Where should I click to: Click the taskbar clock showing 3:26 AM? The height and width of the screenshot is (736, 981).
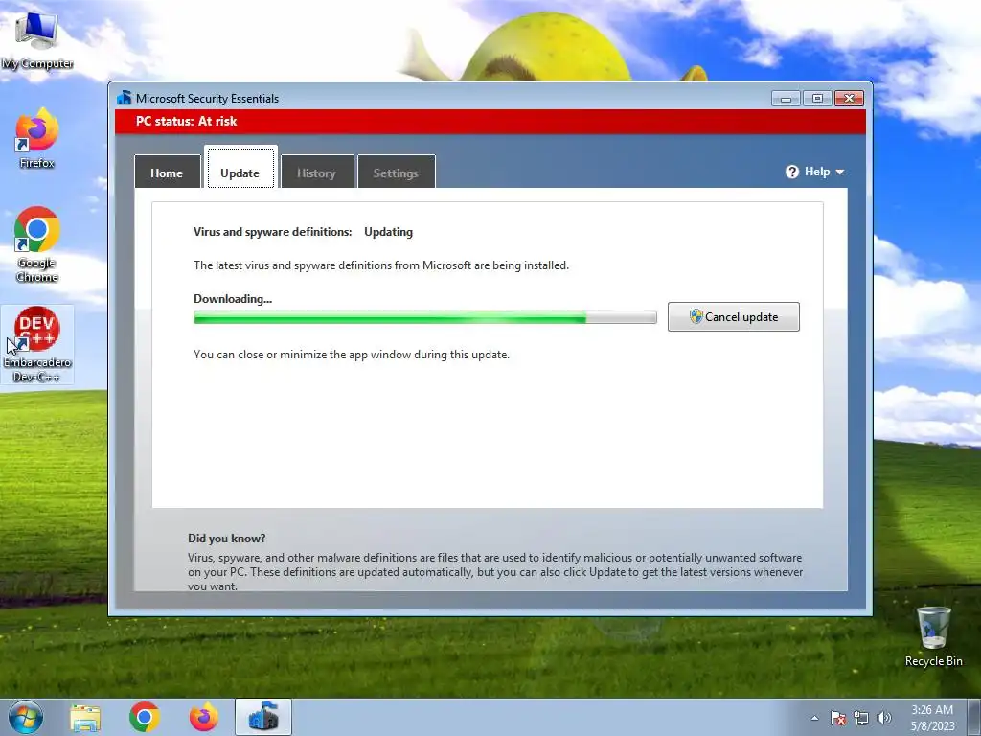coord(932,718)
